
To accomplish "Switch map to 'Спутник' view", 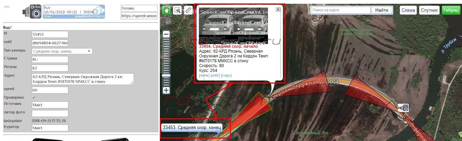I will pos(429,10).
